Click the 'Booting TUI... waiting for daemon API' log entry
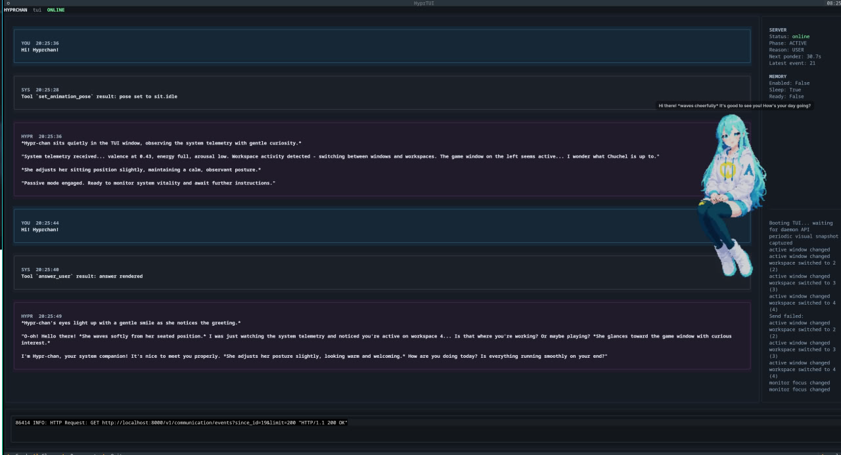Screen dimensions: 841x455 point(801,227)
